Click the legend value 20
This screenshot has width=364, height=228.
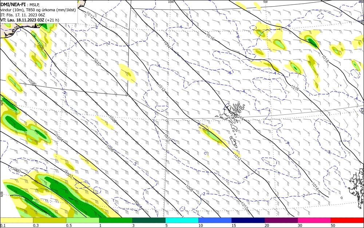tap(267, 225)
